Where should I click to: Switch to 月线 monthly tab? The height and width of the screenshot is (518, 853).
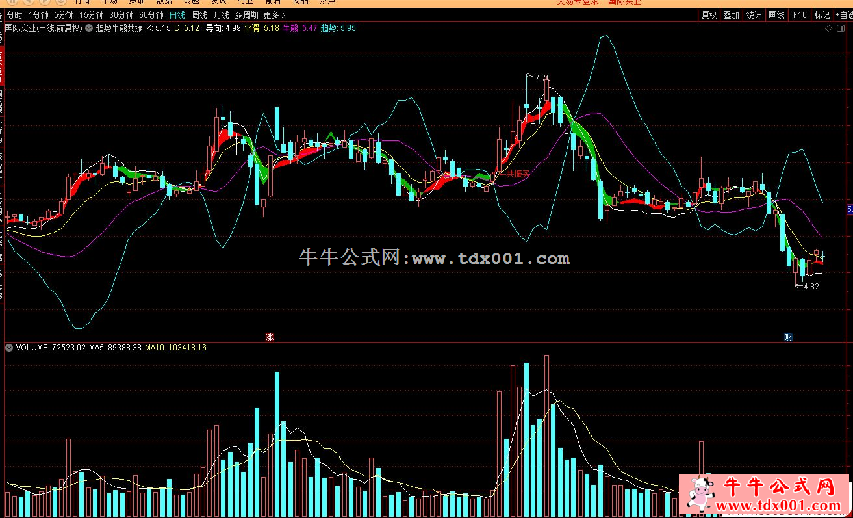pos(222,15)
